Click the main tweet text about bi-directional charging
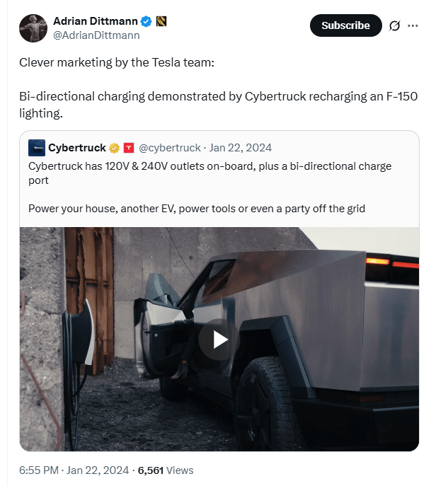The image size is (431, 486). point(218,105)
